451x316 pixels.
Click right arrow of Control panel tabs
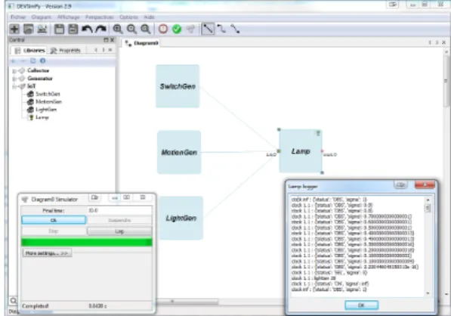(103, 50)
